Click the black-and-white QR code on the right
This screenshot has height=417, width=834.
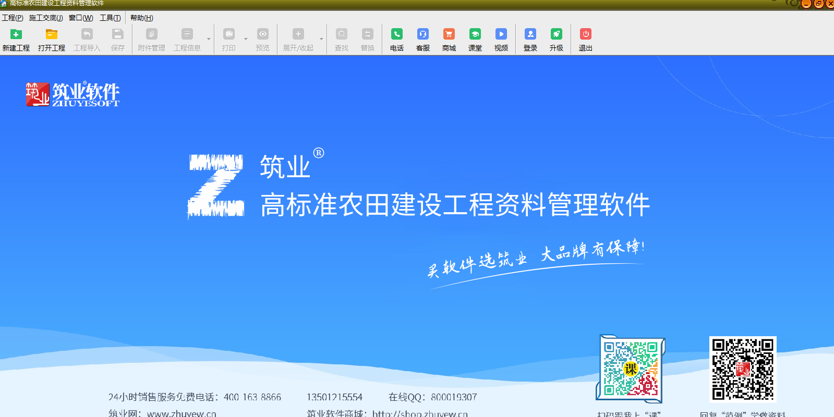[x=743, y=369]
